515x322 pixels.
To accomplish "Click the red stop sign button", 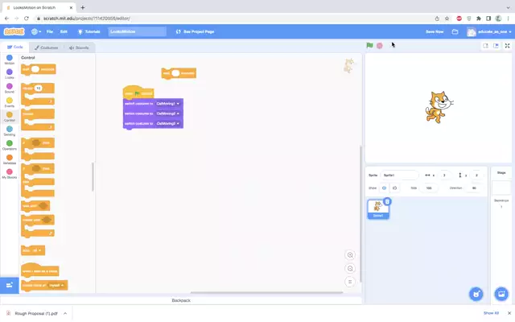I will pos(380,46).
